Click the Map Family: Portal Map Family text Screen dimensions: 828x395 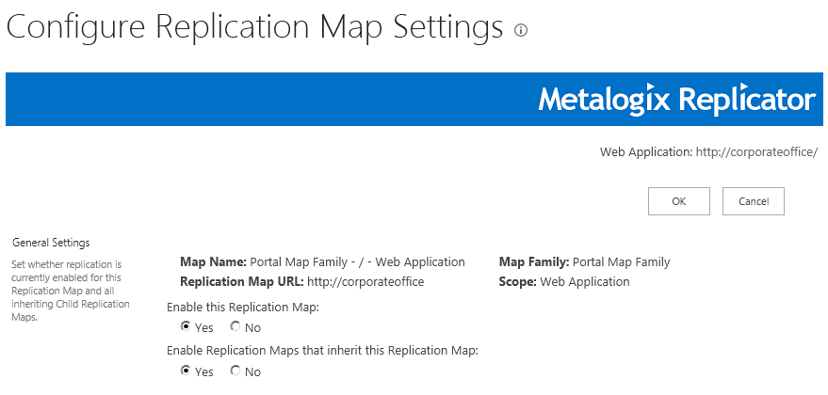point(584,262)
